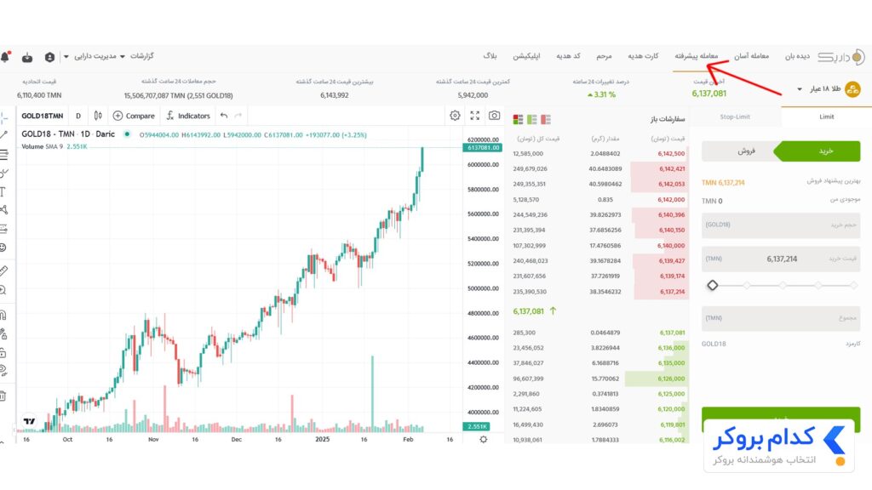This screenshot has height=490, width=872.
Task: Show only buy orders in order book
Action: click(x=531, y=120)
